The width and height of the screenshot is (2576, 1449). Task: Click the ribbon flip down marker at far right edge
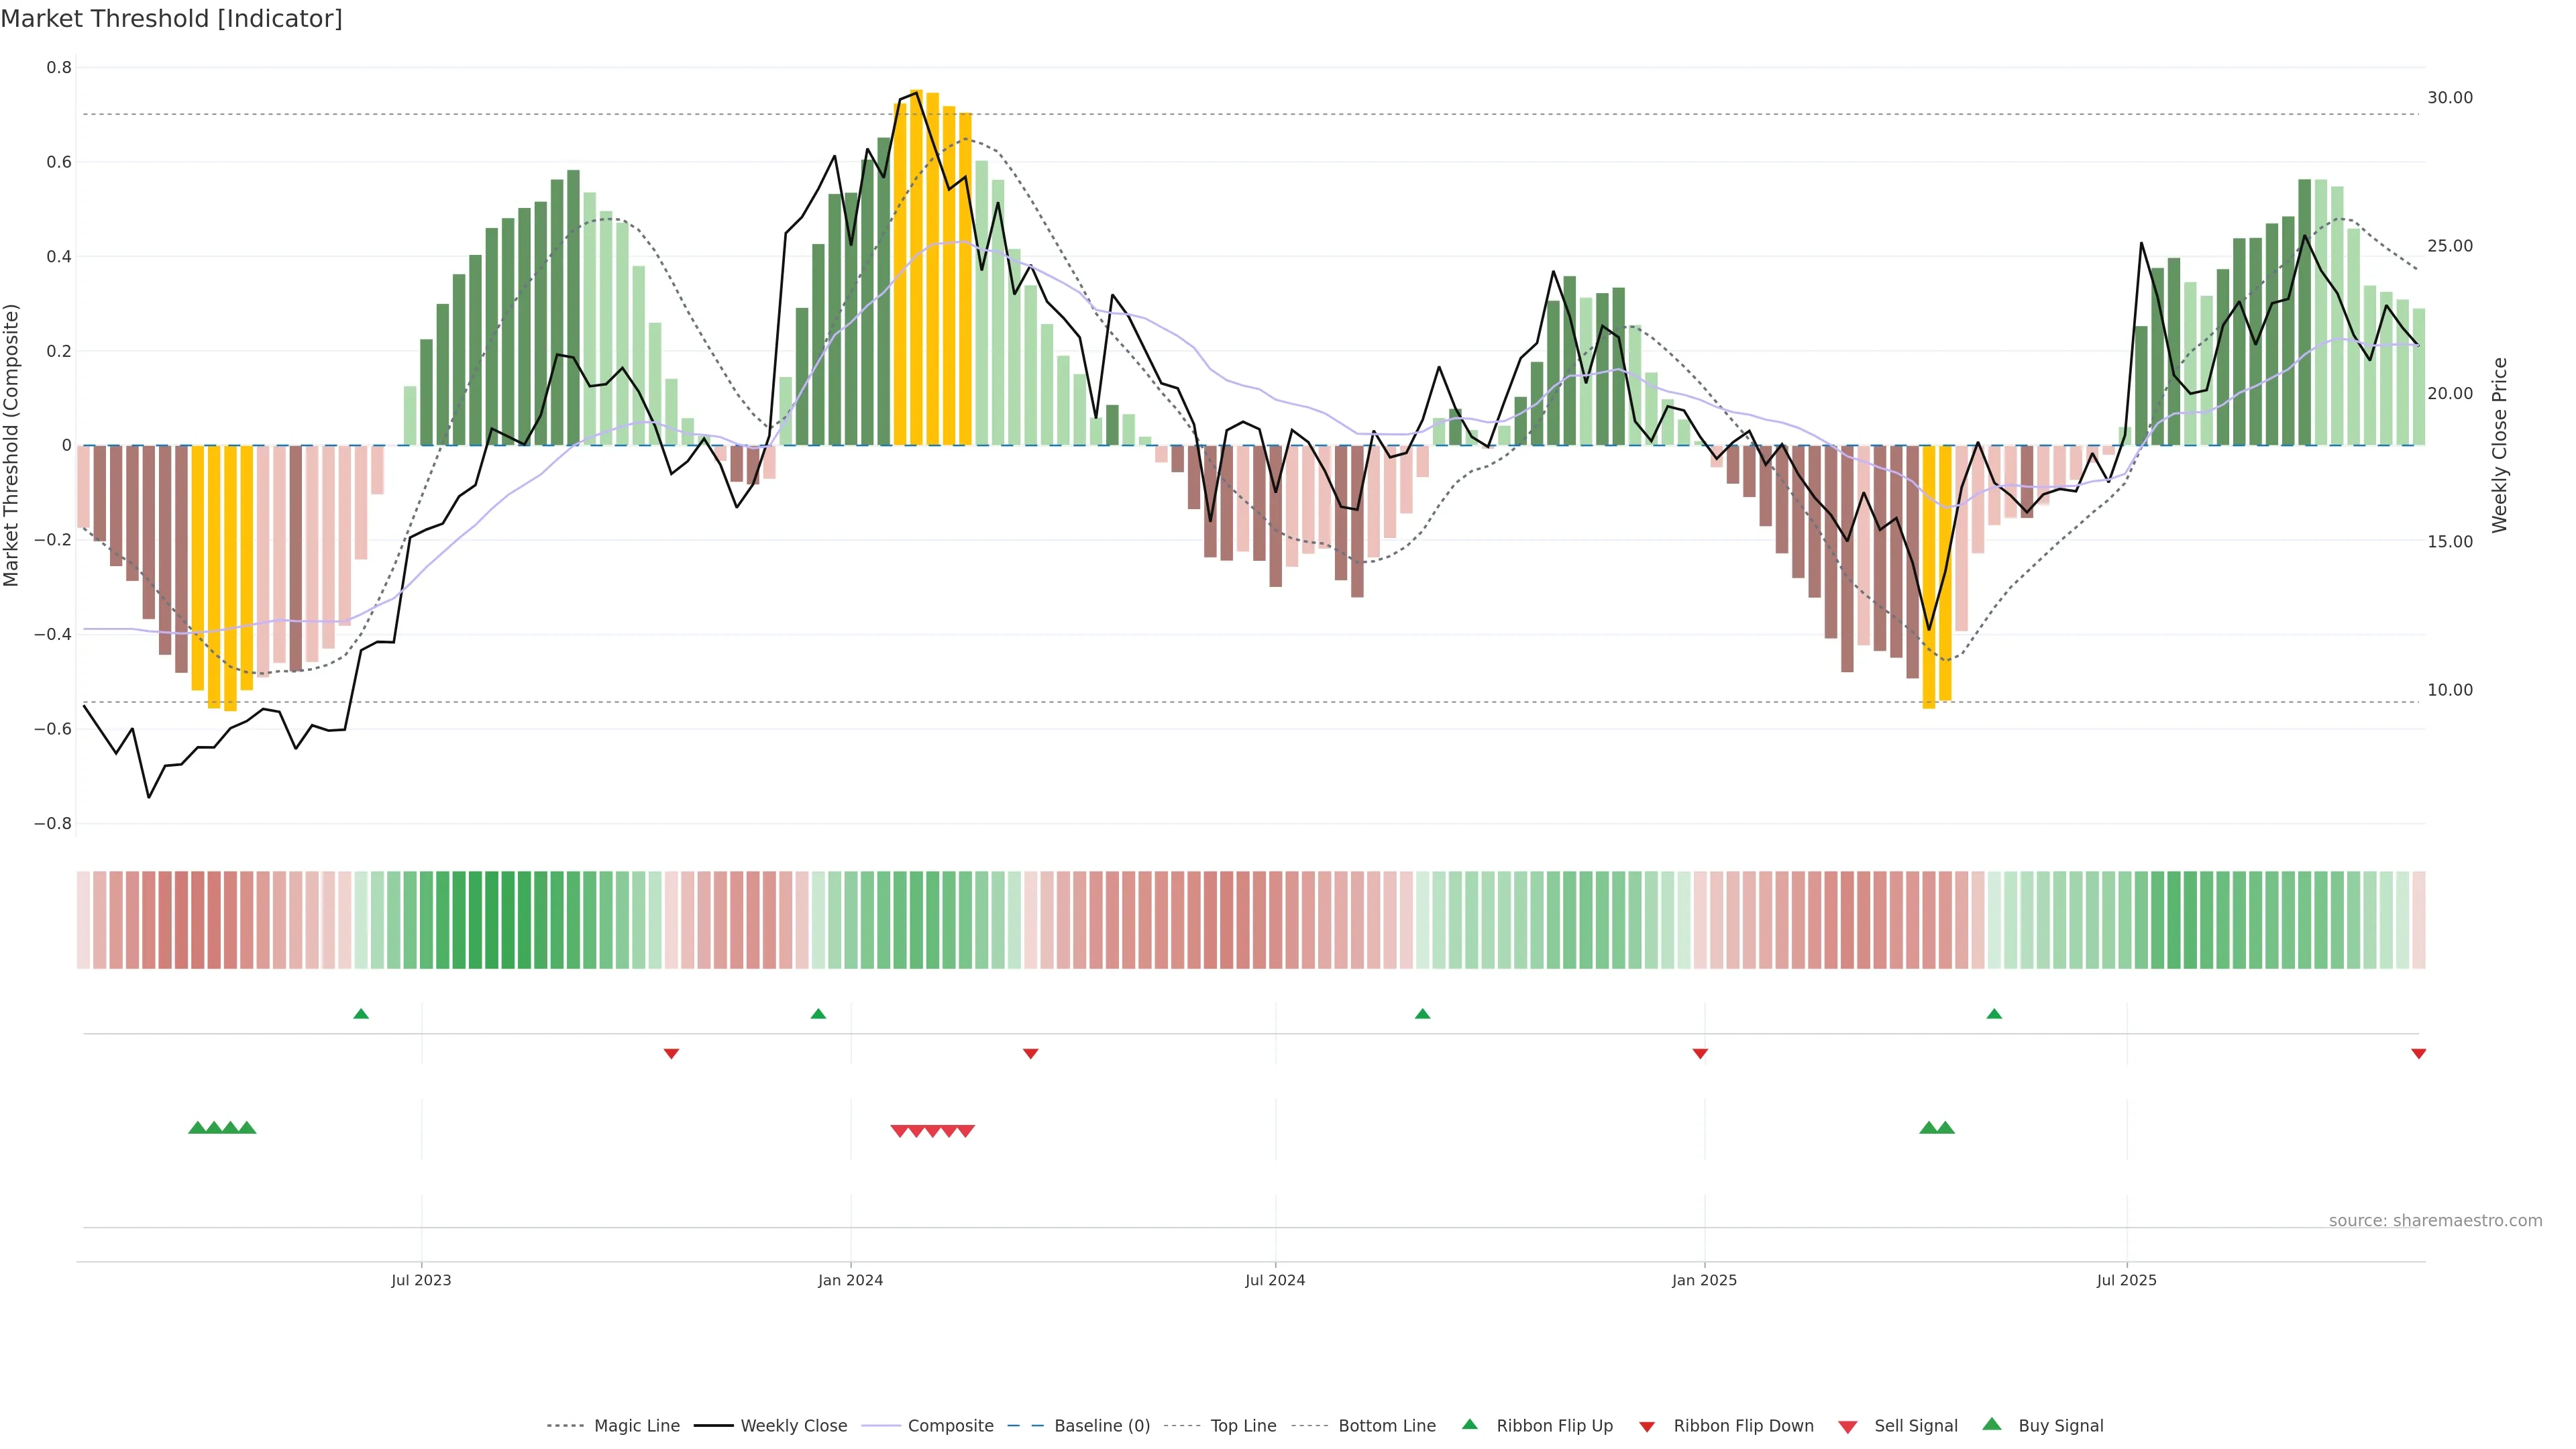point(2418,1054)
